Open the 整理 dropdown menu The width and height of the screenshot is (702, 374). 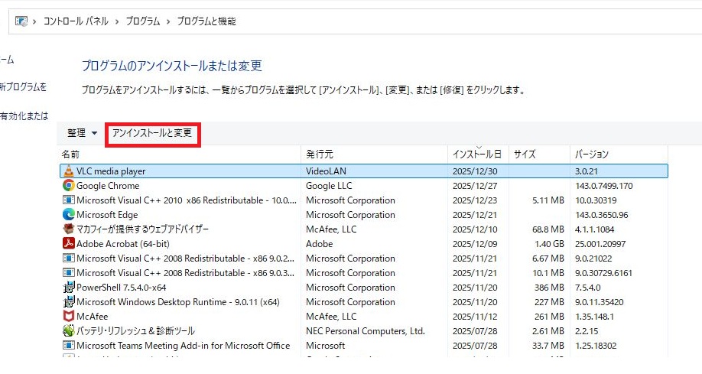(x=82, y=133)
